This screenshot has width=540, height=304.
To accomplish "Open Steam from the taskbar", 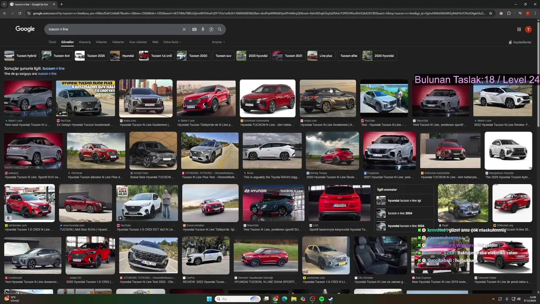I will pos(331,299).
